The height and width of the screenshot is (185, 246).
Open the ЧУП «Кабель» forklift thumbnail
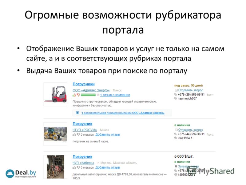click(55, 167)
